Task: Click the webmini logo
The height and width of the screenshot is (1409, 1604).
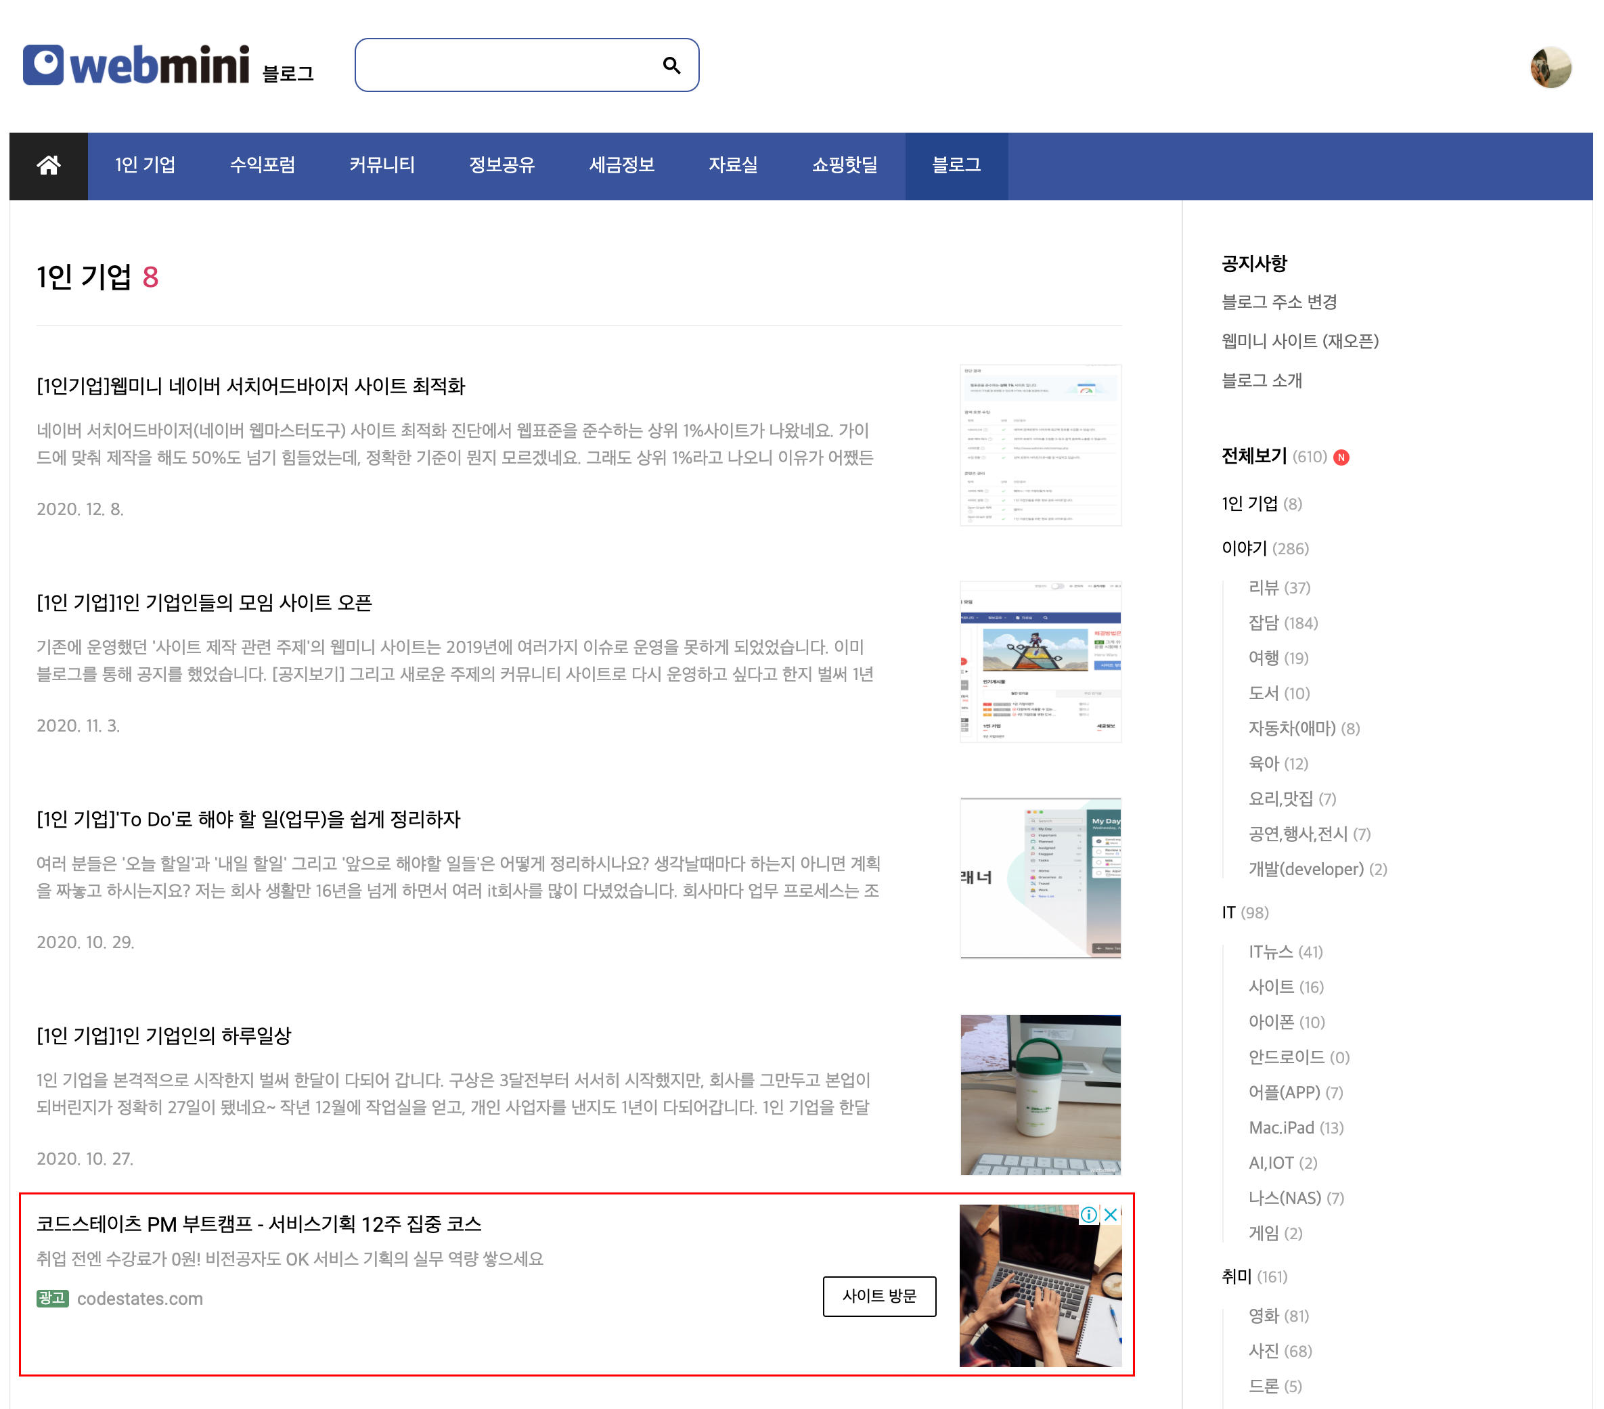Action: coord(137,65)
